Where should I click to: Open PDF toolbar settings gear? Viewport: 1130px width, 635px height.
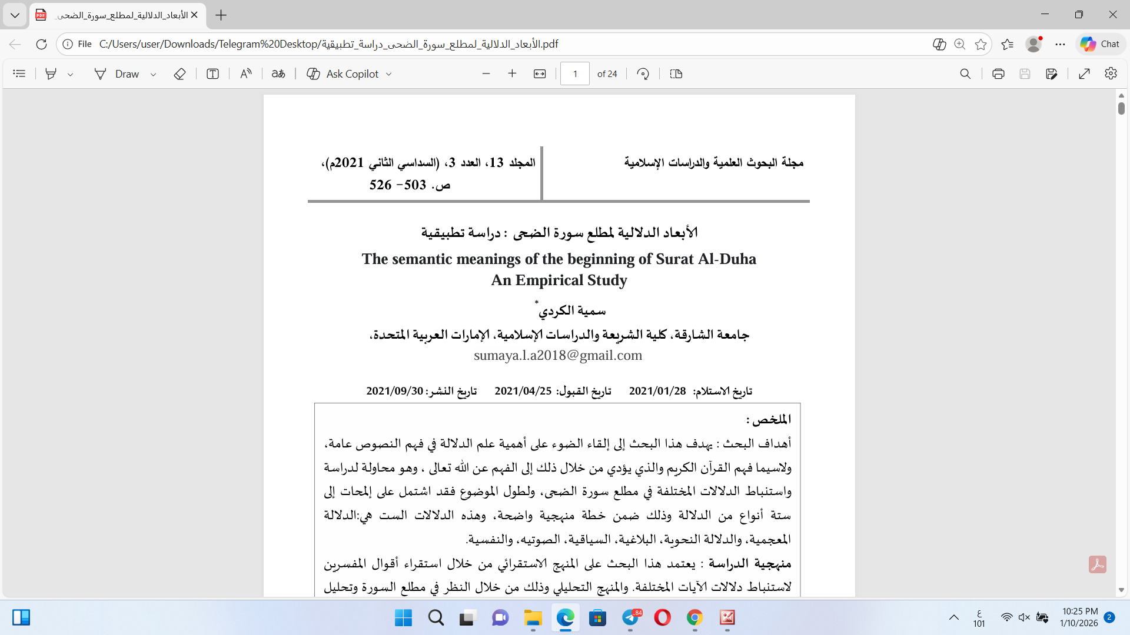1111,74
